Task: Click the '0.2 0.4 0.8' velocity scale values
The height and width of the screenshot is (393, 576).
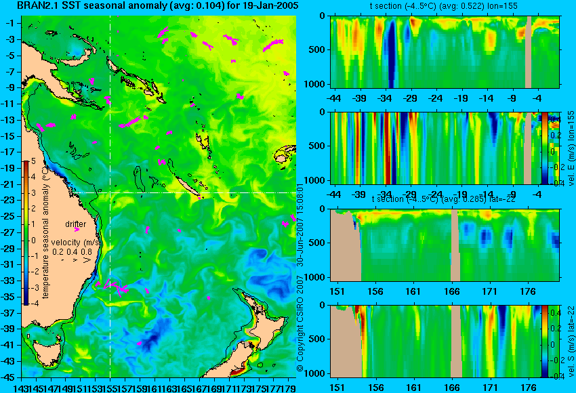Action: (x=72, y=252)
